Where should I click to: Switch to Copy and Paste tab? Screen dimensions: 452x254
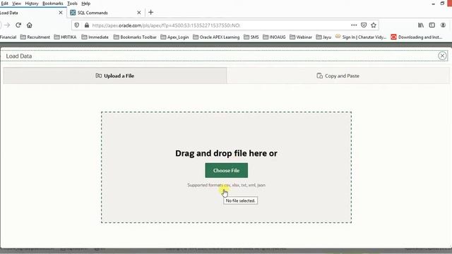338,75
